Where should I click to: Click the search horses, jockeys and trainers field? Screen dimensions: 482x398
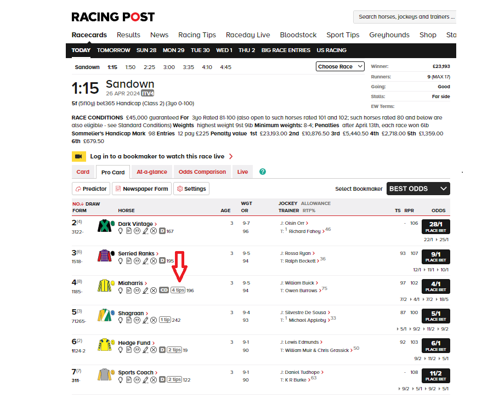[405, 17]
